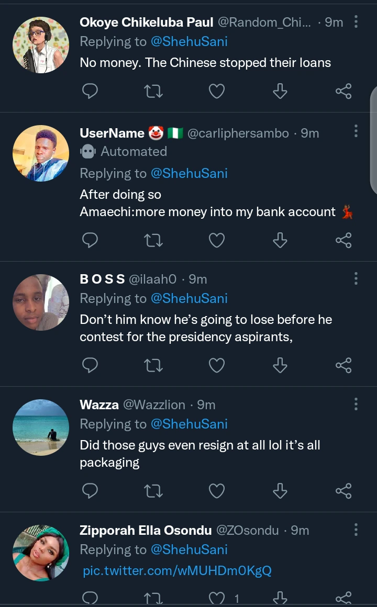Retweet the B O S S tweet

[153, 365]
